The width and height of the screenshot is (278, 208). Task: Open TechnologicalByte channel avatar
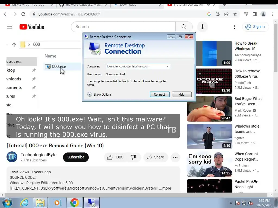click(x=12, y=157)
